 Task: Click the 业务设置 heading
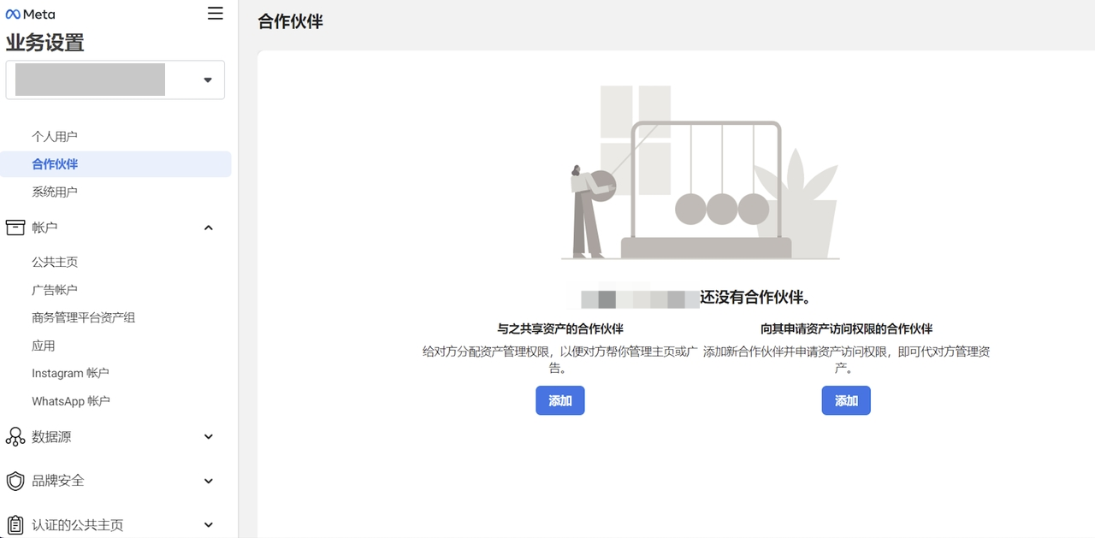click(x=44, y=42)
